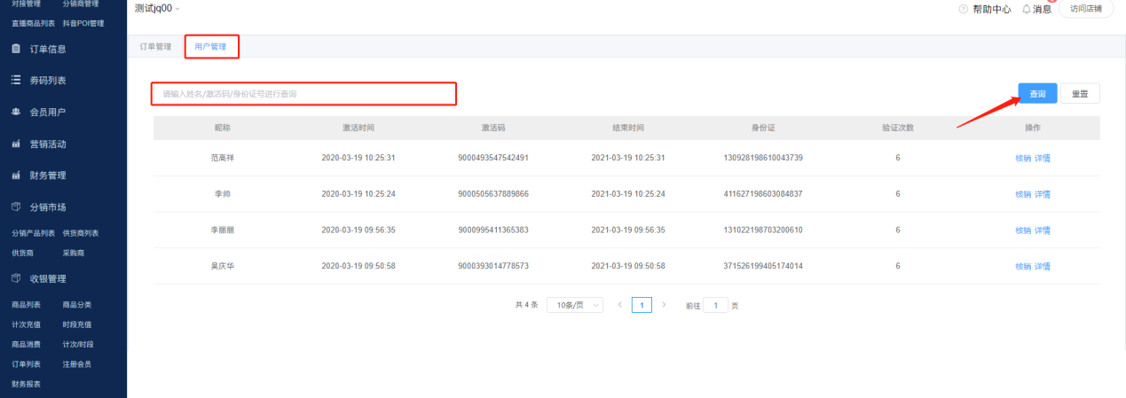This screenshot has width=1126, height=398.
Task: Open the 10条/页 page size dropdown
Action: [574, 305]
